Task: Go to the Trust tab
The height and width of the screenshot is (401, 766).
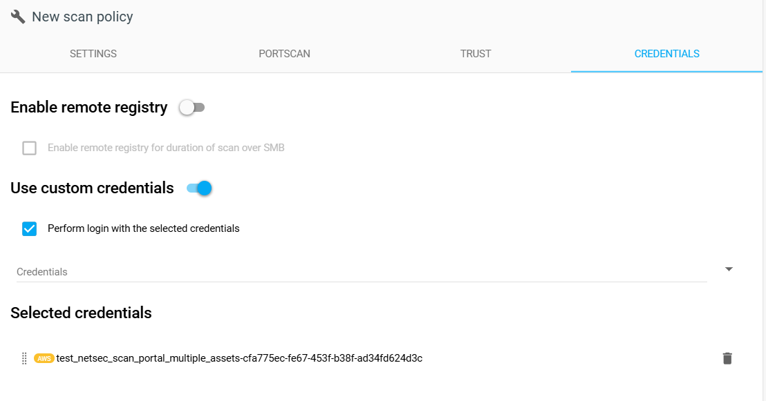Action: pyautogui.click(x=476, y=54)
